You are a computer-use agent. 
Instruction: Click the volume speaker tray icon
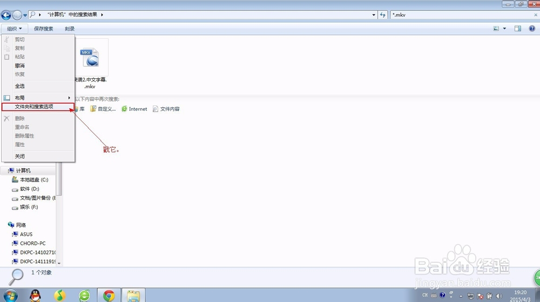(x=498, y=296)
